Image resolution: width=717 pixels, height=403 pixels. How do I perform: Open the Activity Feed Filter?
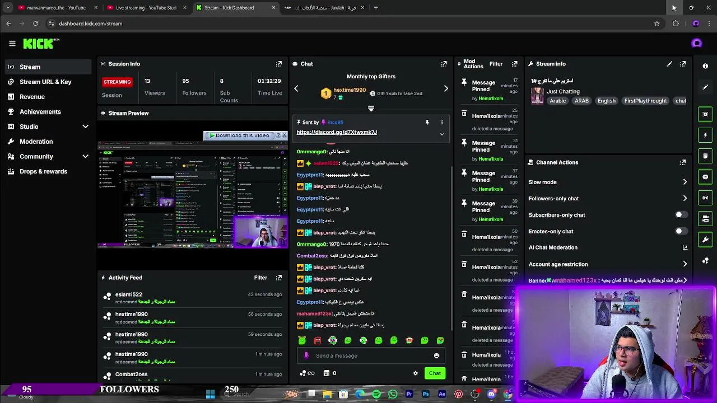coord(260,278)
